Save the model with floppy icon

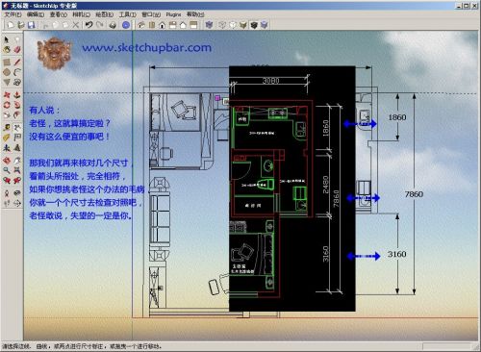31,25
